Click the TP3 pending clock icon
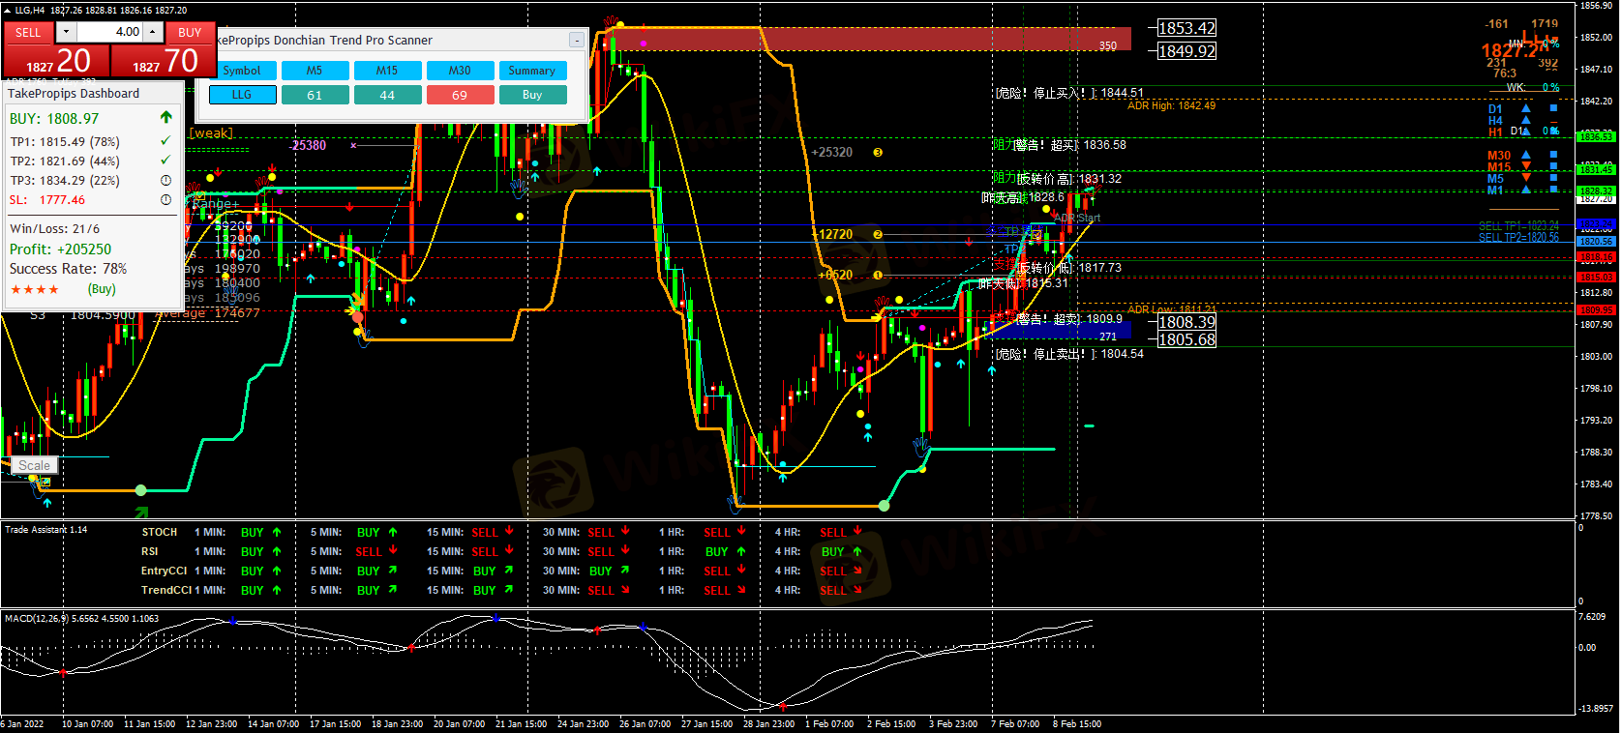1621x733 pixels. pos(165,181)
